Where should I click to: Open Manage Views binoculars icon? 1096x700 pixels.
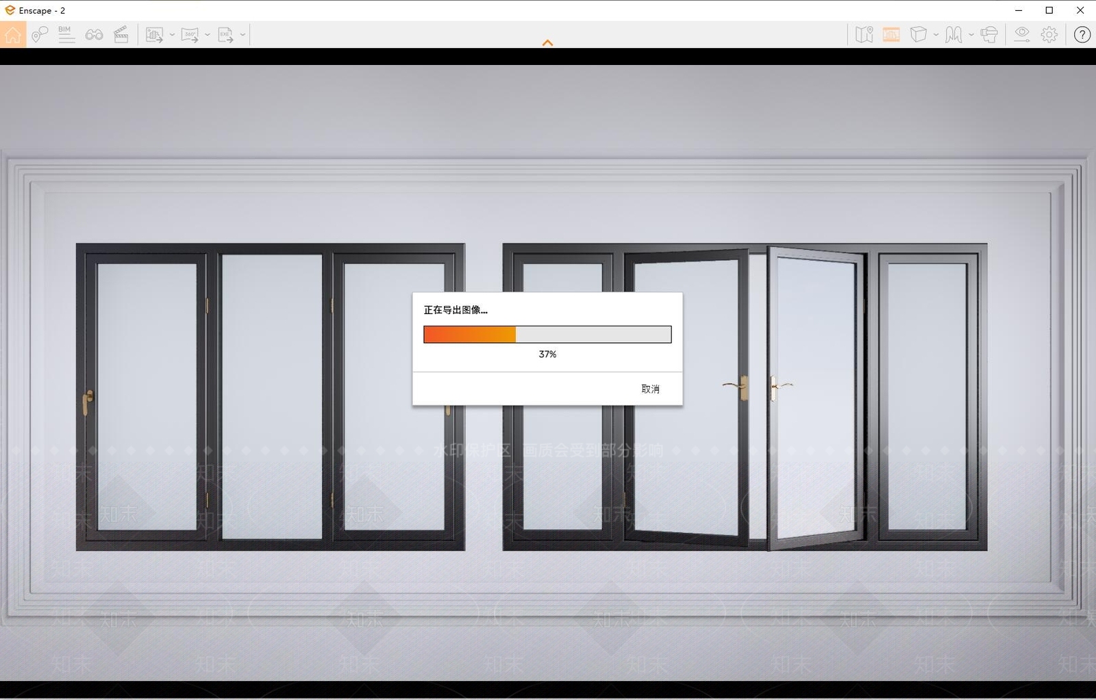[94, 34]
